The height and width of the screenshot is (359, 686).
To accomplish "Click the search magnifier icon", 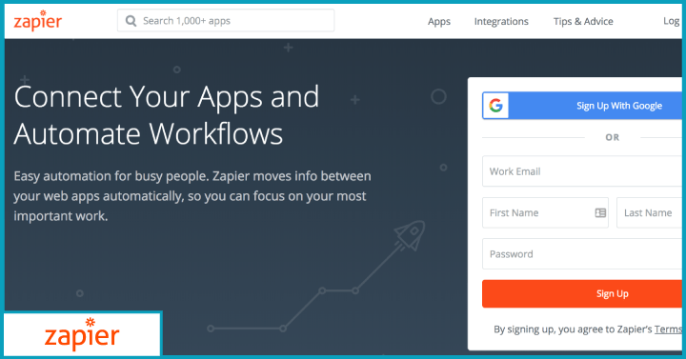I will [131, 21].
